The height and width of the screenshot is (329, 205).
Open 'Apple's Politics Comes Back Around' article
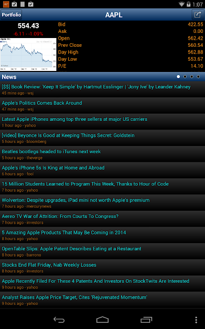click(102, 105)
